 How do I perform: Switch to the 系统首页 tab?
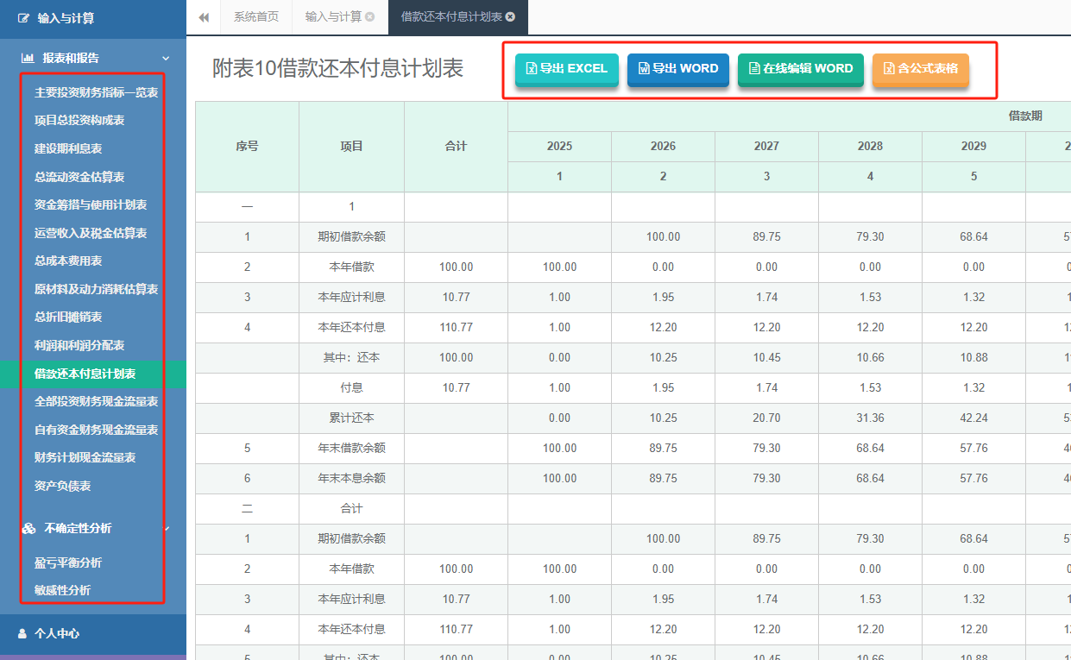click(x=255, y=16)
